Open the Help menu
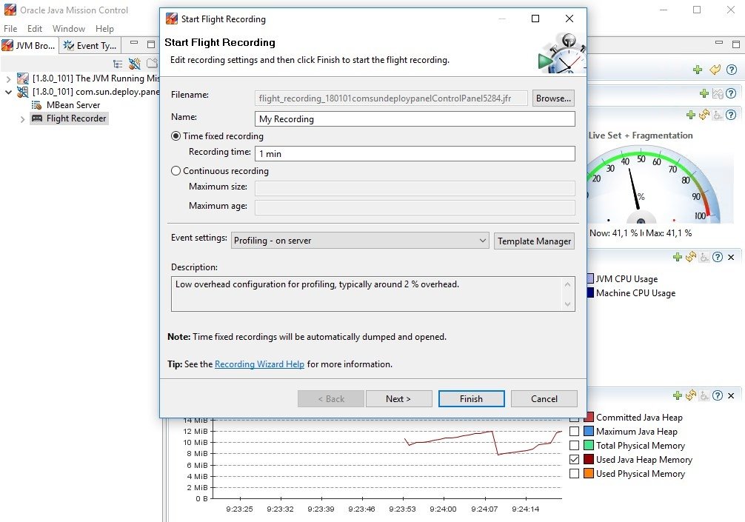 coord(104,28)
